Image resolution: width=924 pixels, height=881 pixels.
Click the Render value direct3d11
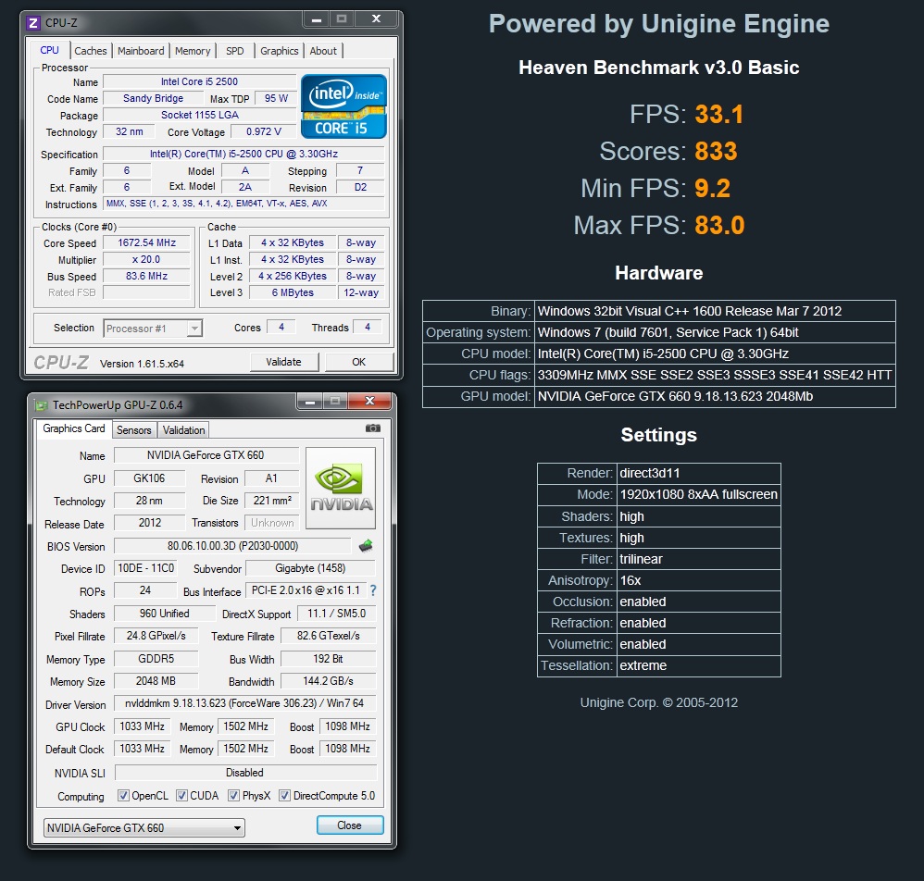point(699,474)
